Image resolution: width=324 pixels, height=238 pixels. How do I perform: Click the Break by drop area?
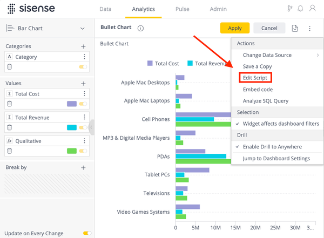point(47,183)
